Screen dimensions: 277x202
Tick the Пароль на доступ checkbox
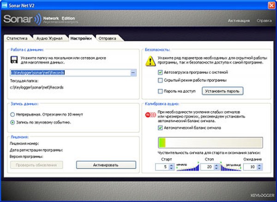click(160, 91)
